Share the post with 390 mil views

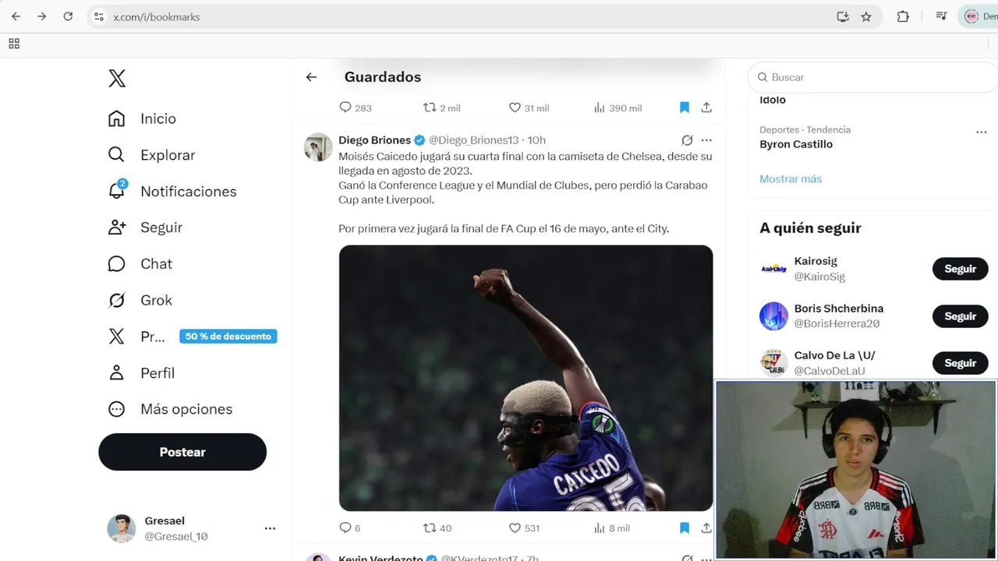[706, 108]
